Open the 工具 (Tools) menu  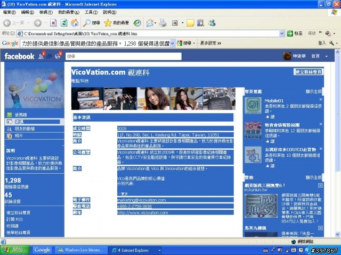point(91,12)
